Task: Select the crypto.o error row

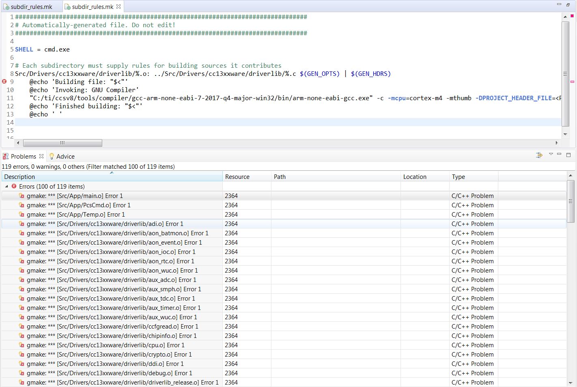Action: point(109,355)
